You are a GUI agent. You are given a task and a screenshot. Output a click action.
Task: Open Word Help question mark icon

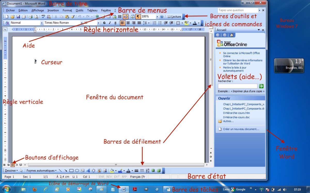point(162,17)
